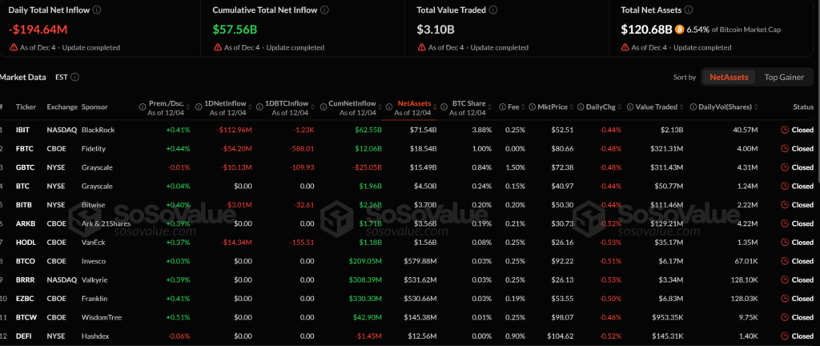Click info icon beside Daily Total Net Inflow
The height and width of the screenshot is (346, 820).
(97, 10)
